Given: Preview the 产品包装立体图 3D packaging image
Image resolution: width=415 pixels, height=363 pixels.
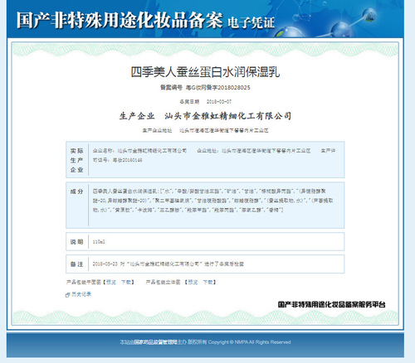Looking at the screenshot, I should [193, 282].
